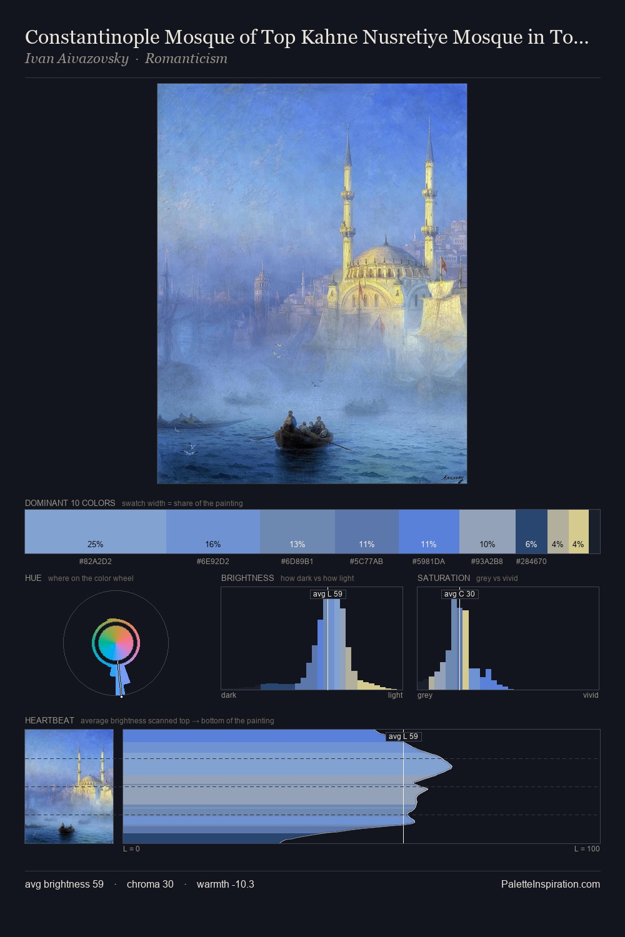
Task: Click the heartbeat brightness profile chart
Action: pyautogui.click(x=361, y=786)
